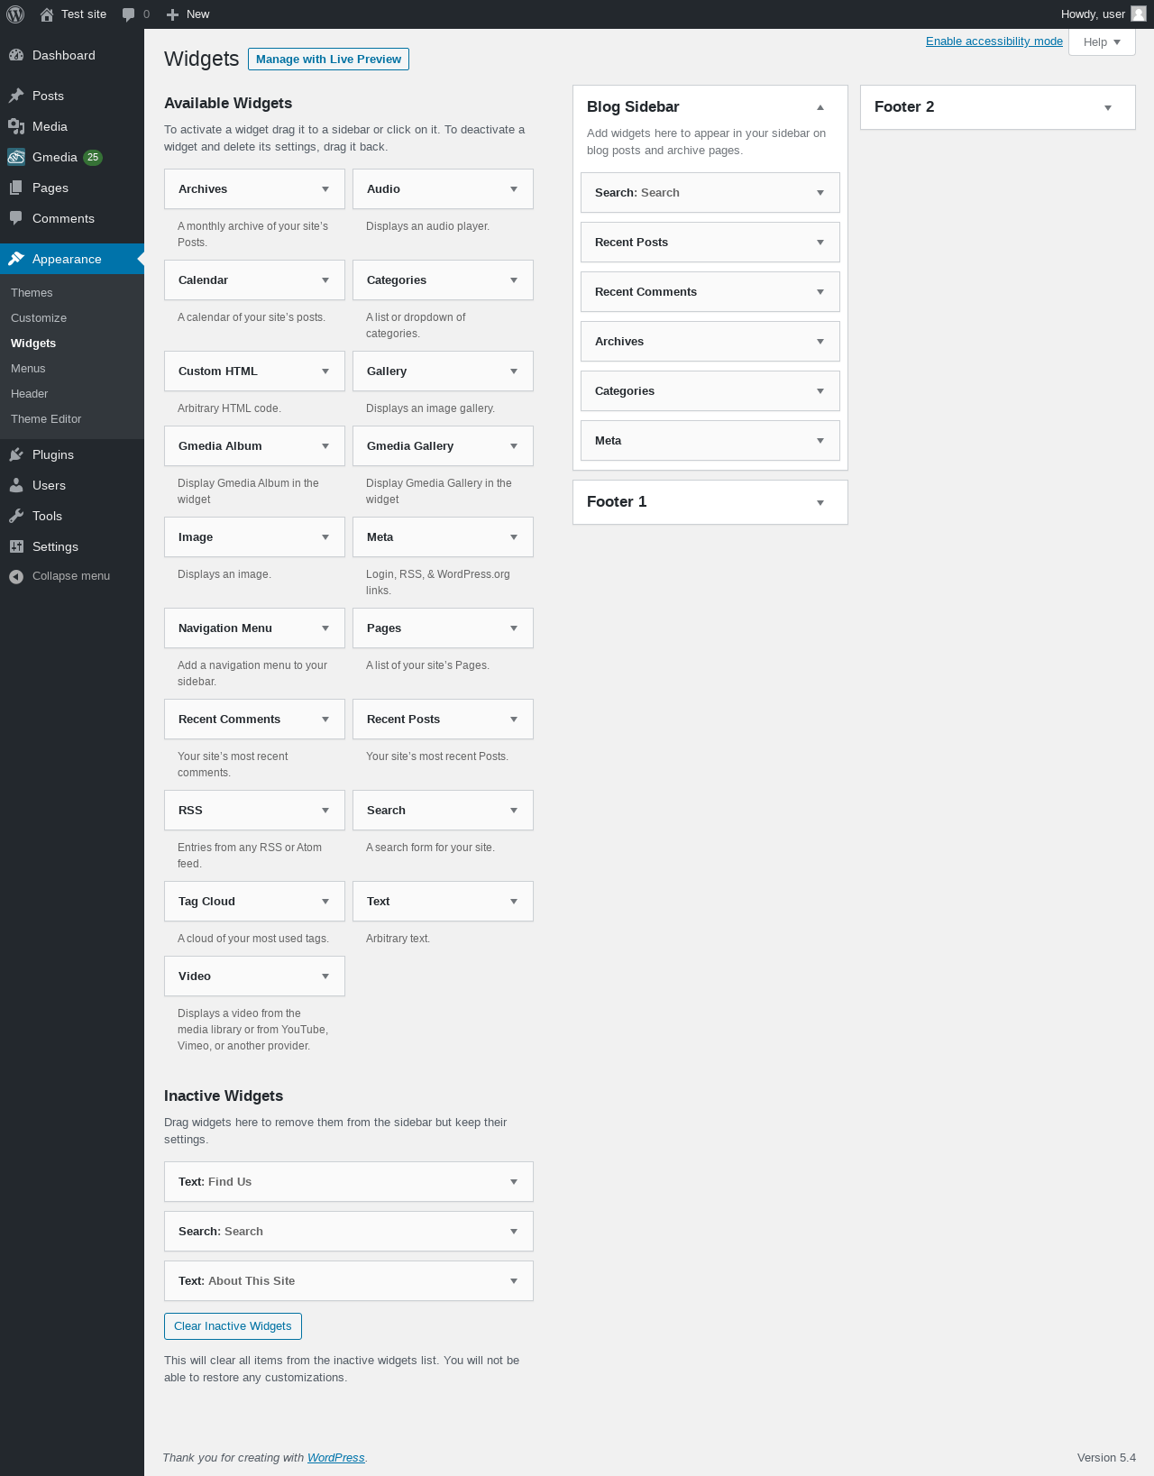The image size is (1154, 1476).
Task: Click the RSS available widget title
Action: [190, 811]
